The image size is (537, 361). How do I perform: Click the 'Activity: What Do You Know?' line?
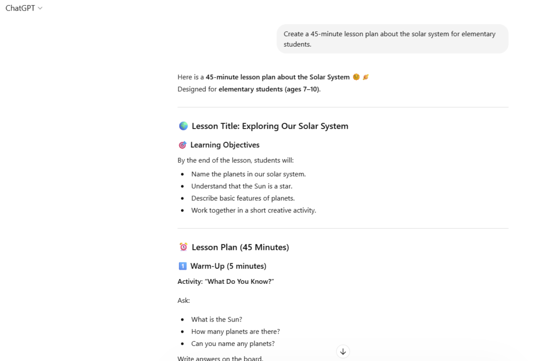[226, 282]
